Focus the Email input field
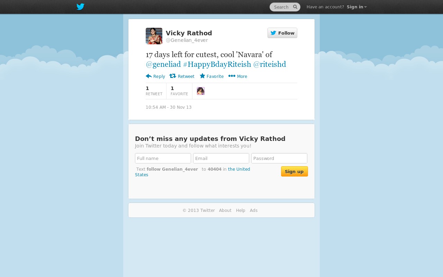Screen dimensions: 443x277 (x=221, y=158)
